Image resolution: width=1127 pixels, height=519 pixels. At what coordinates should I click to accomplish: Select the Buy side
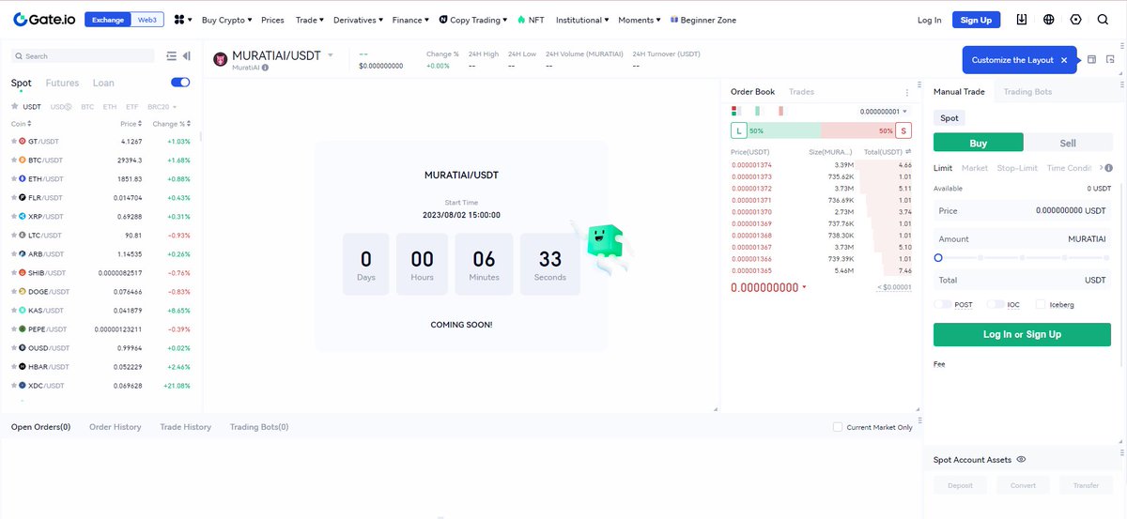pos(978,143)
